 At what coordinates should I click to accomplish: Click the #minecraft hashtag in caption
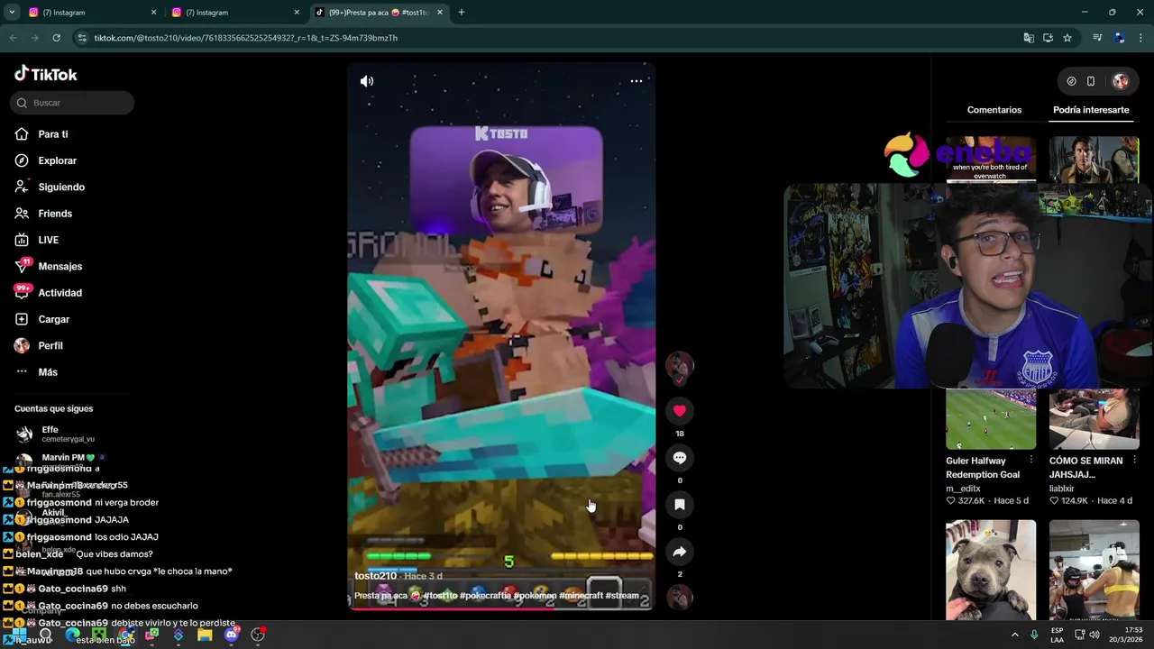tap(581, 596)
